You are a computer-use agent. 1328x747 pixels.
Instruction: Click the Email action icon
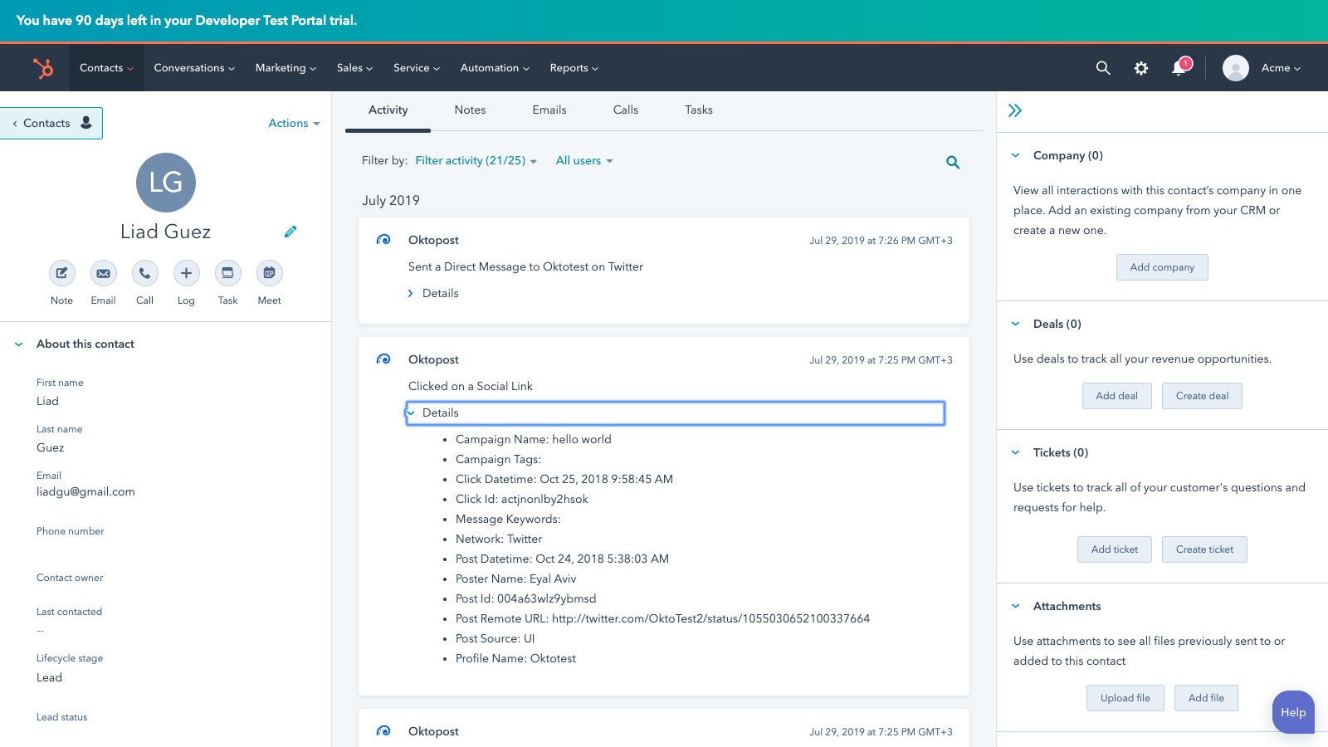(x=103, y=273)
